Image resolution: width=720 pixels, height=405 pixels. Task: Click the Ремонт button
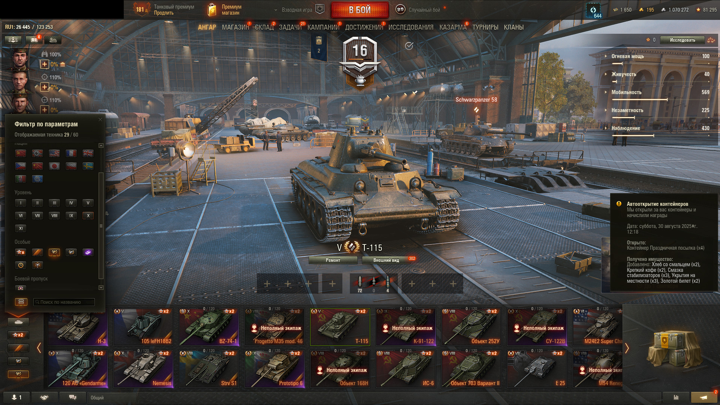pos(333,260)
